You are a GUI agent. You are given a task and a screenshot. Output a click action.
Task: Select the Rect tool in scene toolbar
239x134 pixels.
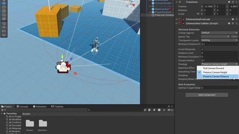pos(4,15)
